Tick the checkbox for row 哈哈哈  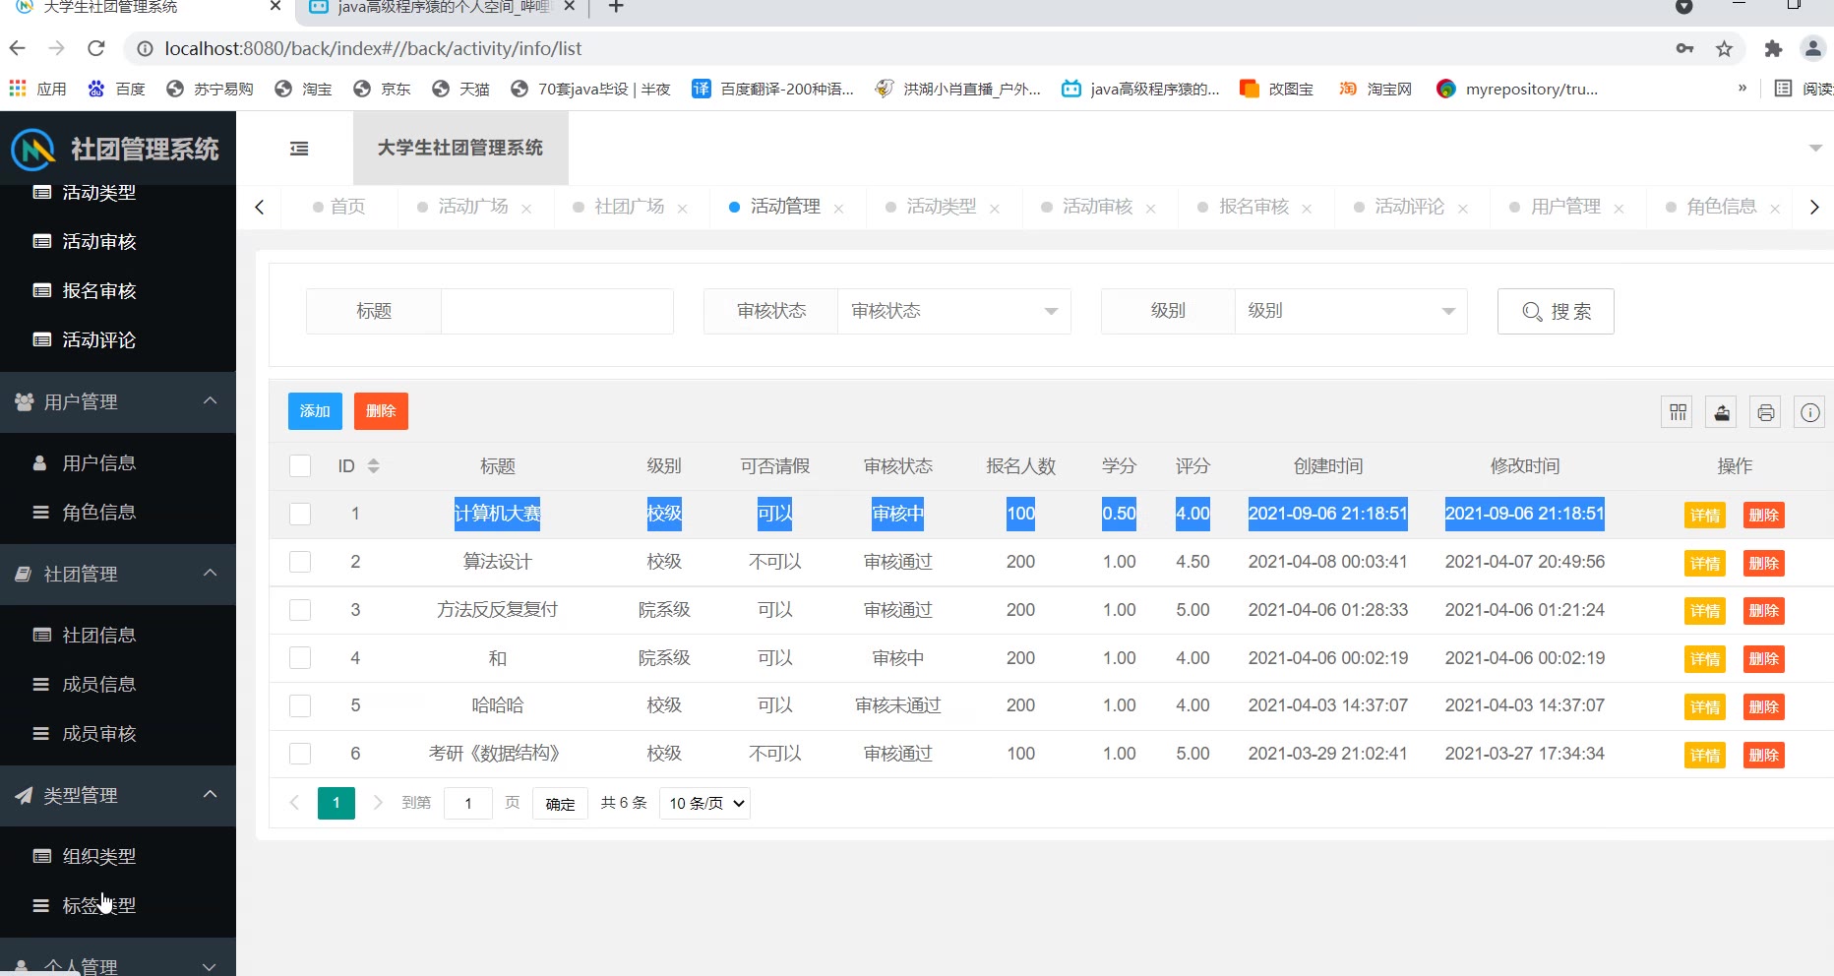pos(300,705)
